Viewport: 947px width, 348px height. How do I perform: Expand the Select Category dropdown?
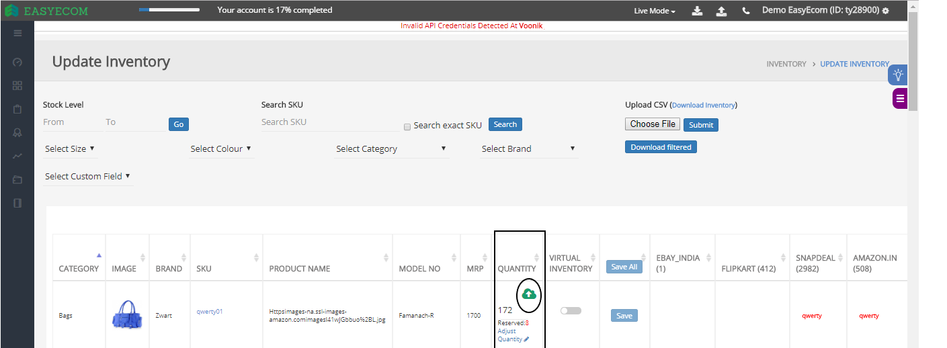click(391, 148)
